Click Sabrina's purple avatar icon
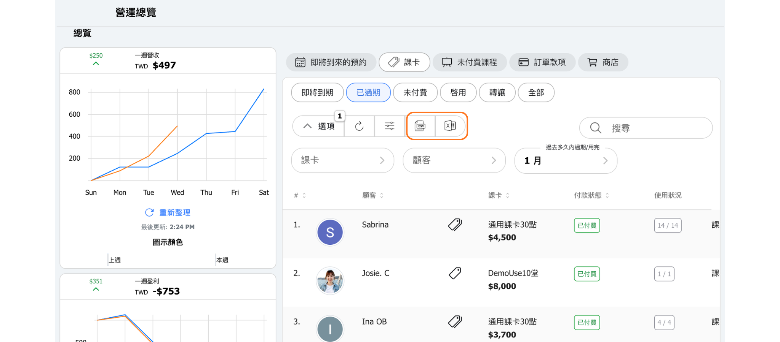Viewport: 780px width, 342px height. point(330,232)
